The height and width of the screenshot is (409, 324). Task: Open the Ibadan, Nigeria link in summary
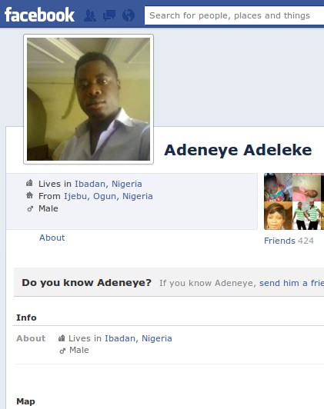pyautogui.click(x=109, y=184)
